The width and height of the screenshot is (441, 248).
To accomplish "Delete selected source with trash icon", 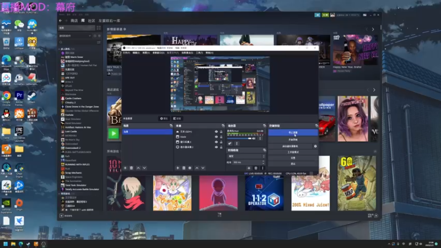I will coord(184,168).
